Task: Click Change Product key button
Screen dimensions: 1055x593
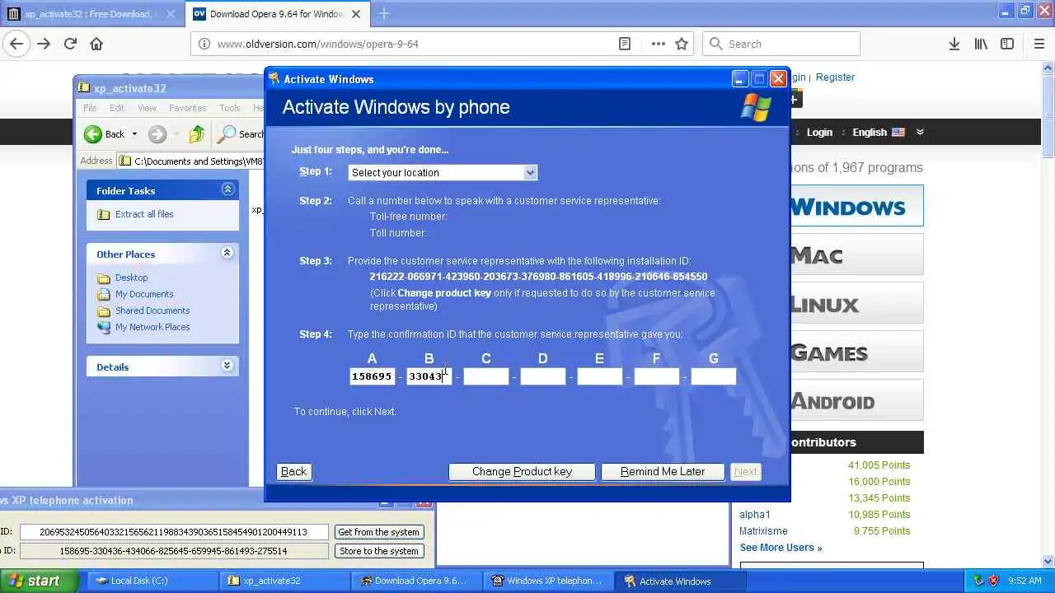Action: point(522,471)
